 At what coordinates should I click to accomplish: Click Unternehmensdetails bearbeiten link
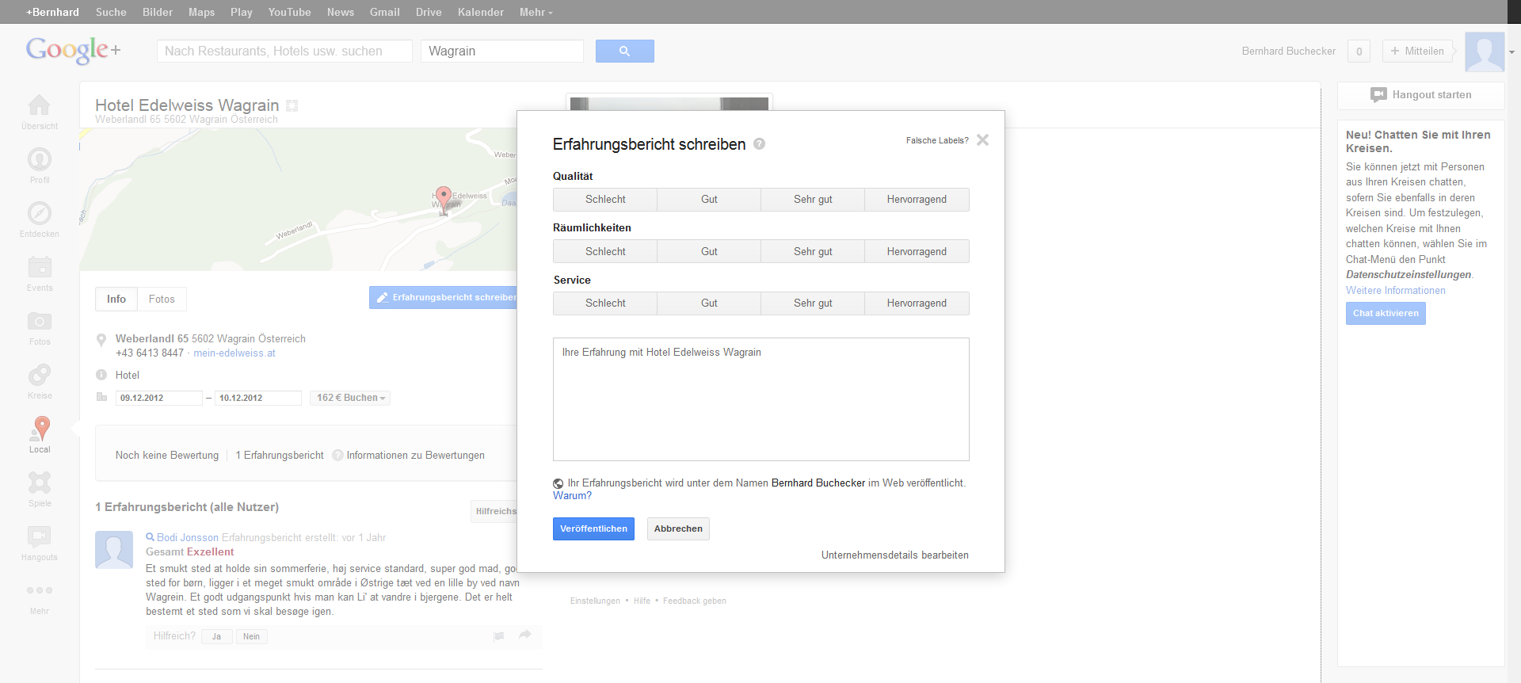[x=894, y=555]
